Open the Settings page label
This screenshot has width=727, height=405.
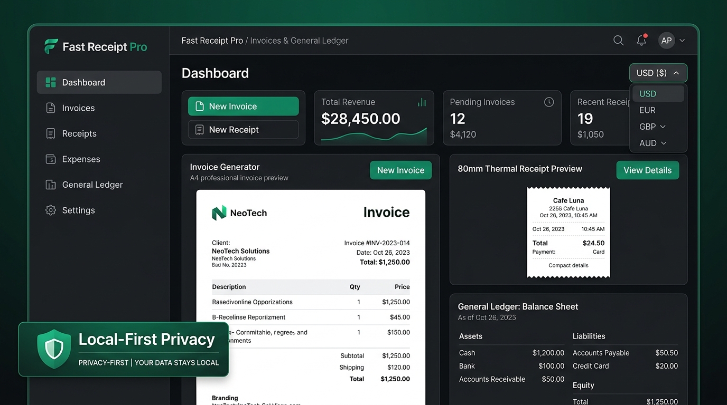tap(79, 210)
